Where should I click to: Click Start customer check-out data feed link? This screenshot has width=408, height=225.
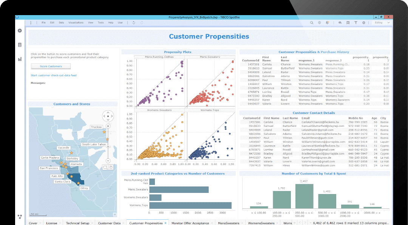54,76
